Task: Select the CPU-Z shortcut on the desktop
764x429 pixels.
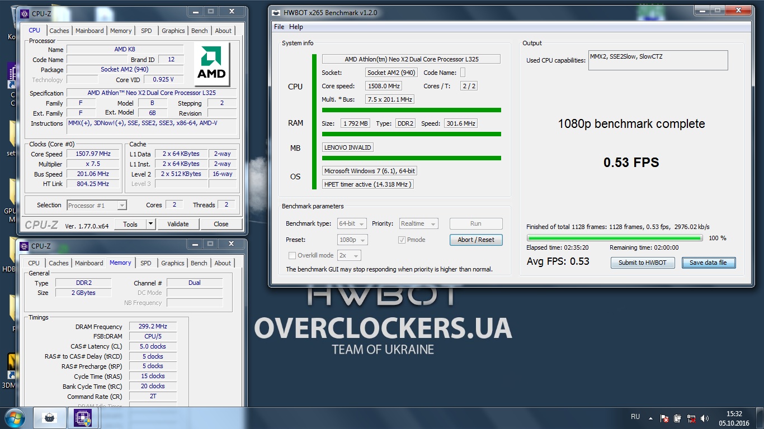Action: [12, 84]
